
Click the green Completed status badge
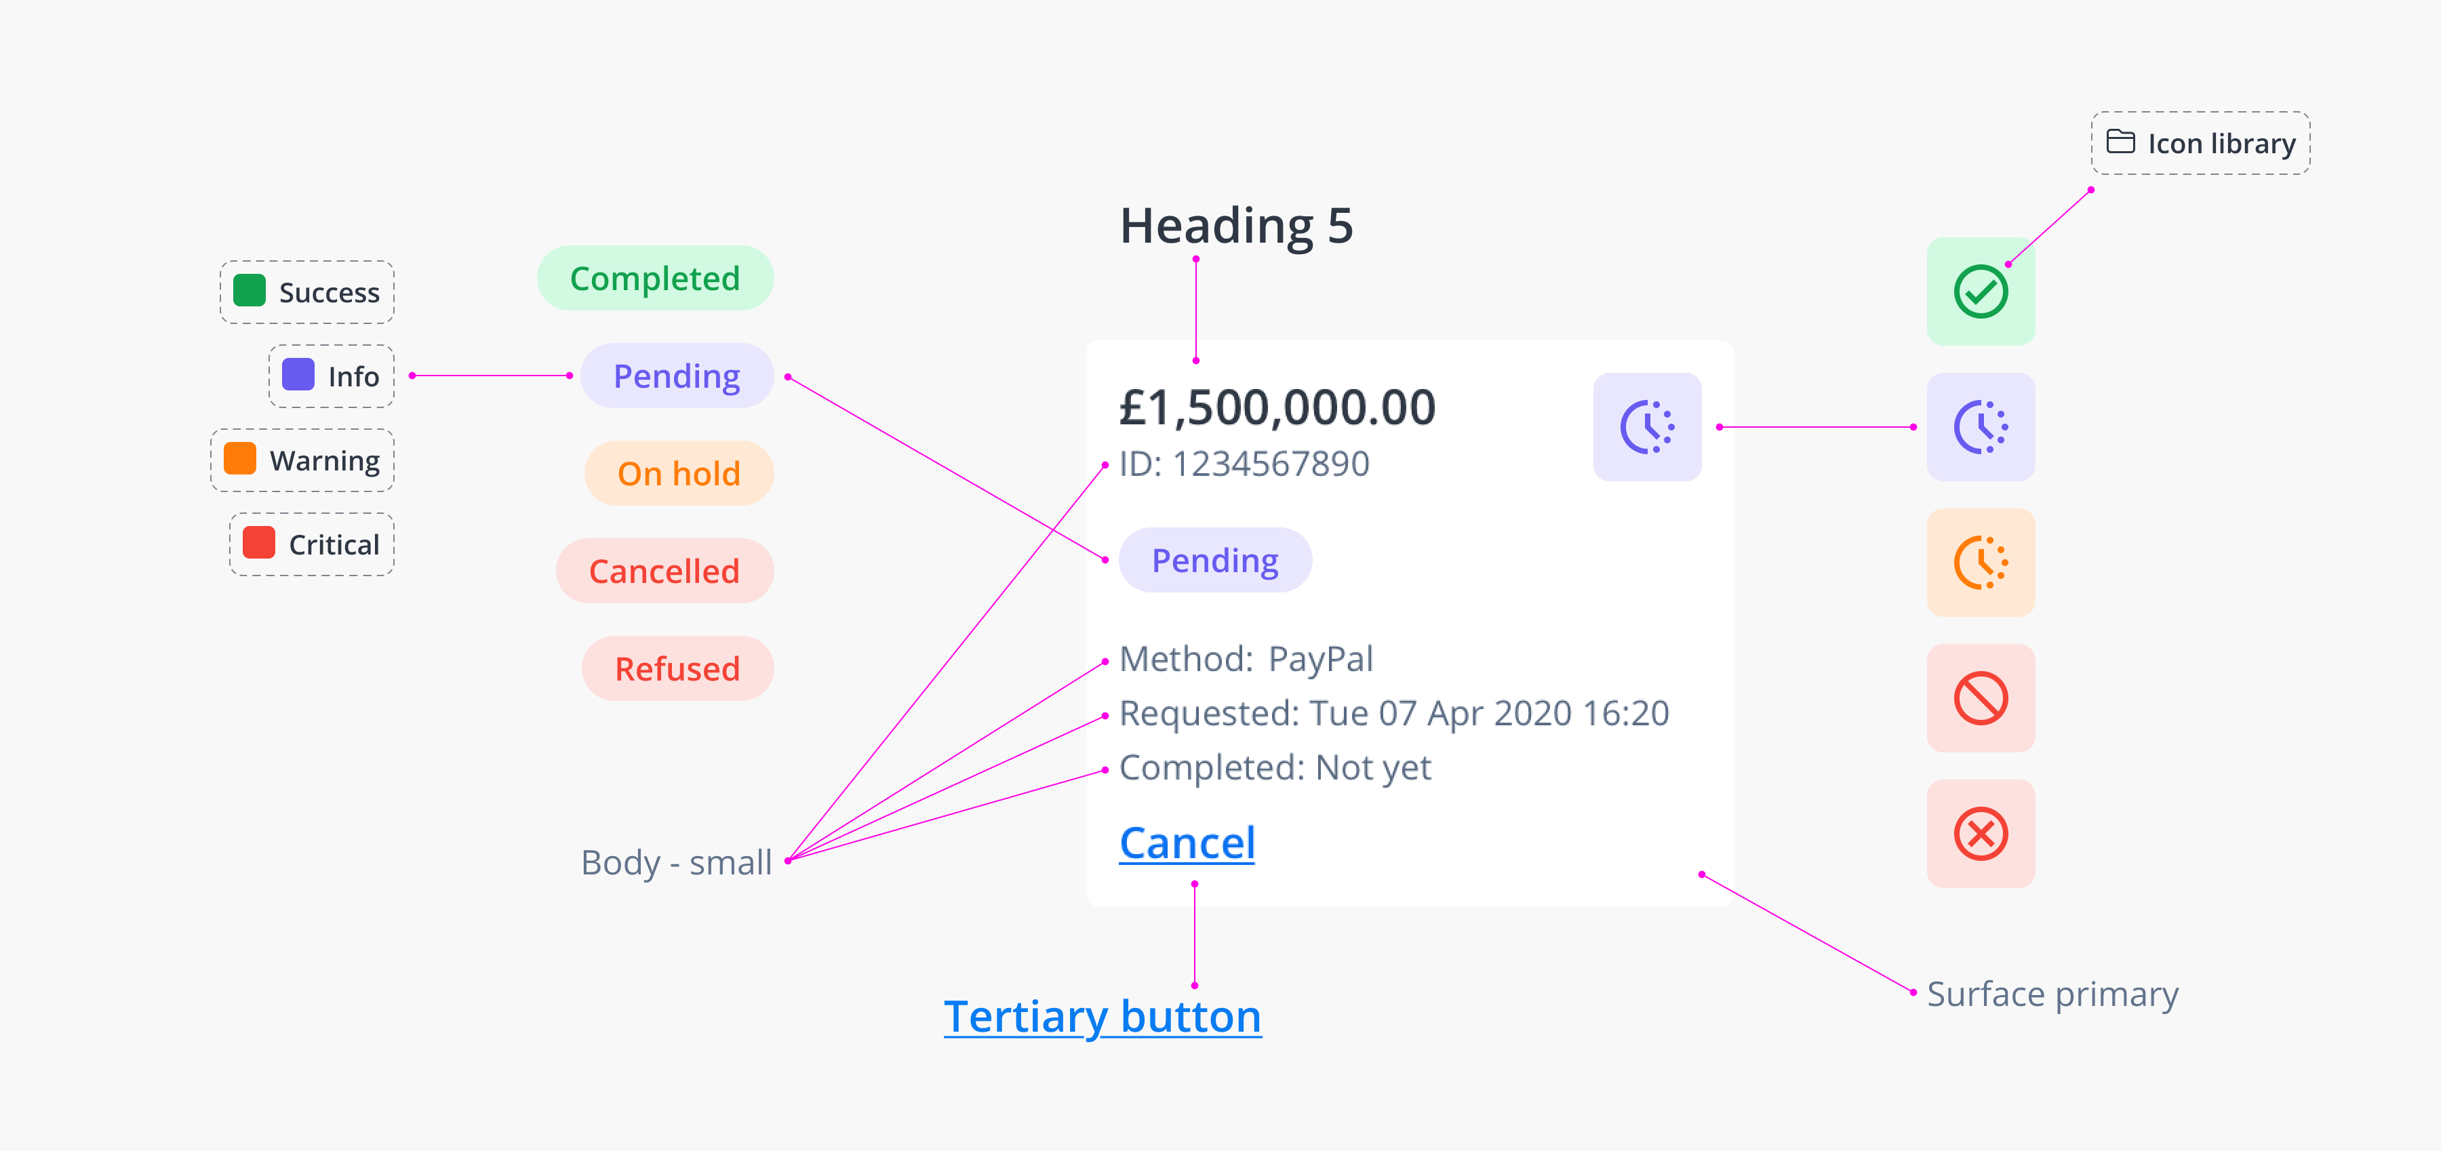tap(655, 279)
